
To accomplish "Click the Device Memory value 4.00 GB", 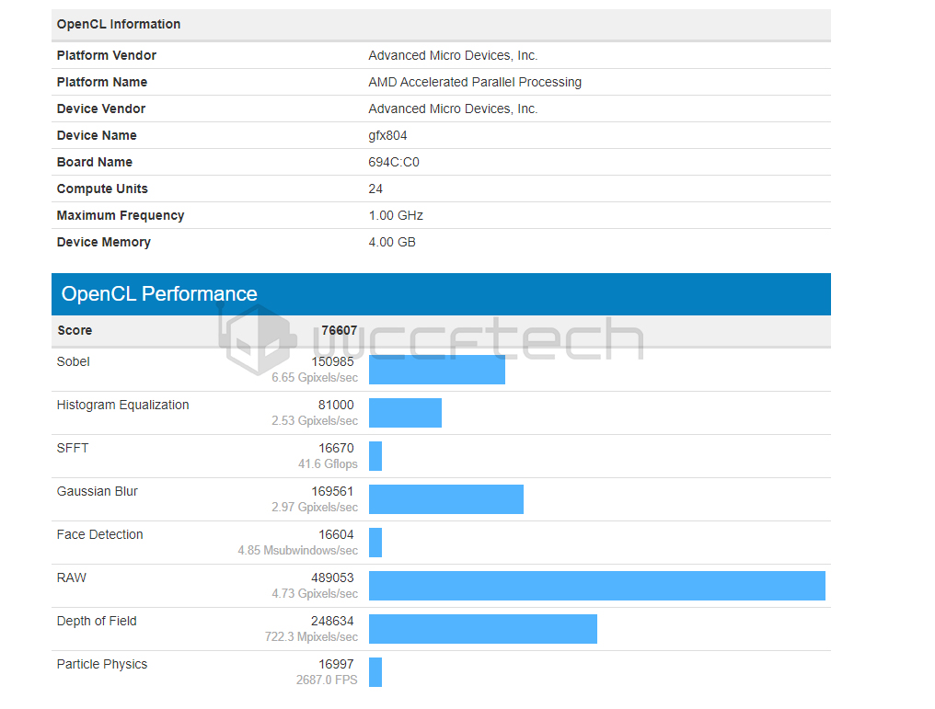I will click(392, 243).
